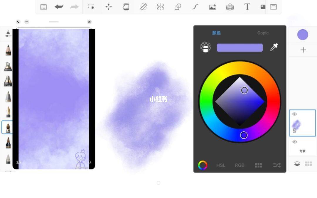317x198 pixels.
Task: Expand the brush library at top of brush palette
Action: click(x=8, y=33)
